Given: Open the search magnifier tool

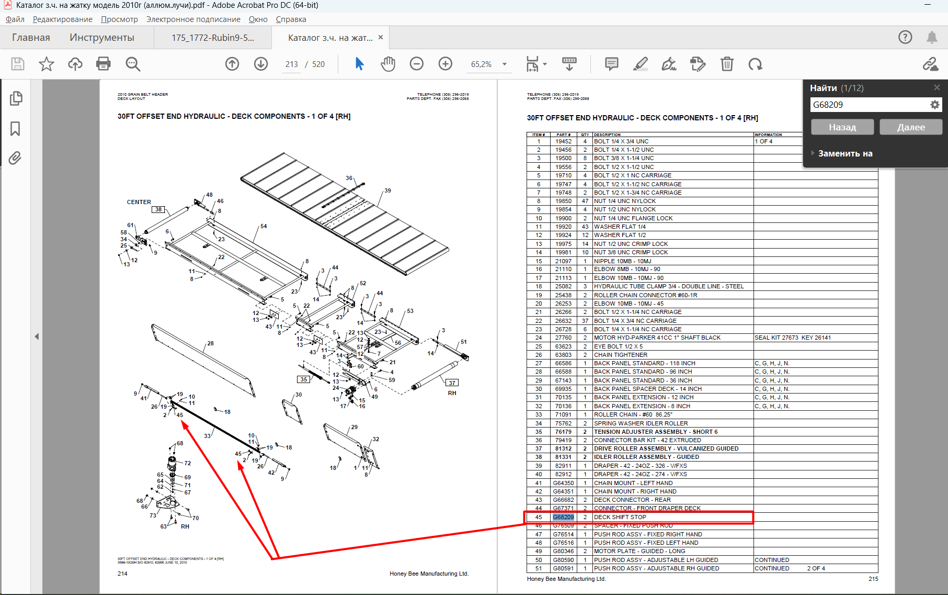Looking at the screenshot, I should click(x=133, y=64).
